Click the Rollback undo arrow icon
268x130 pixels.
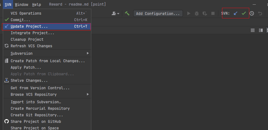tap(260, 13)
